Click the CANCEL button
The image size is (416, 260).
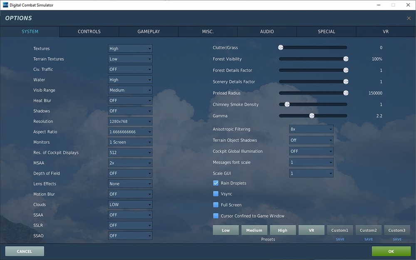tap(24, 251)
